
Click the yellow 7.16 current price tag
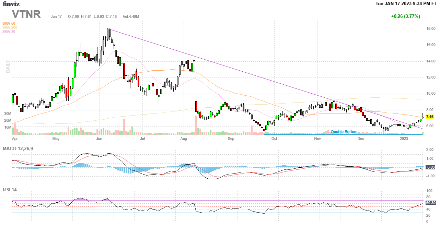point(430,117)
